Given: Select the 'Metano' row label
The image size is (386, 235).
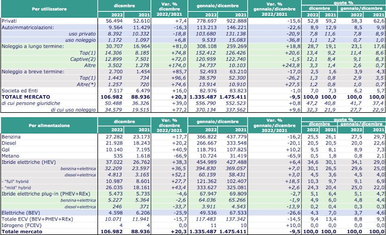Looking at the screenshot, I should pyautogui.click(x=11, y=156).
